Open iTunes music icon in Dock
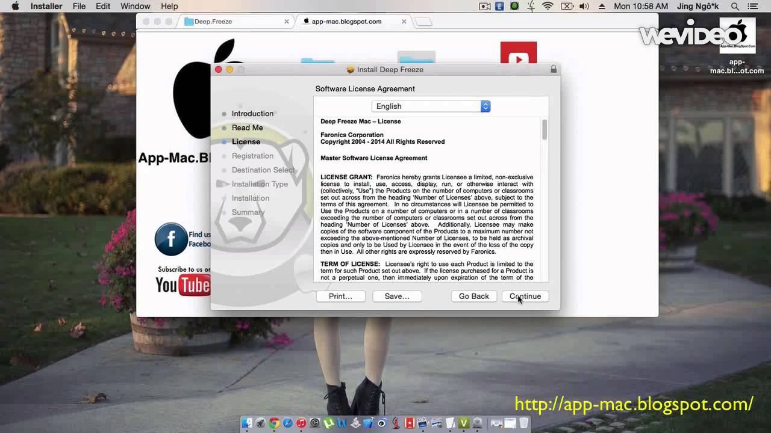The height and width of the screenshot is (433, 771). [x=301, y=423]
